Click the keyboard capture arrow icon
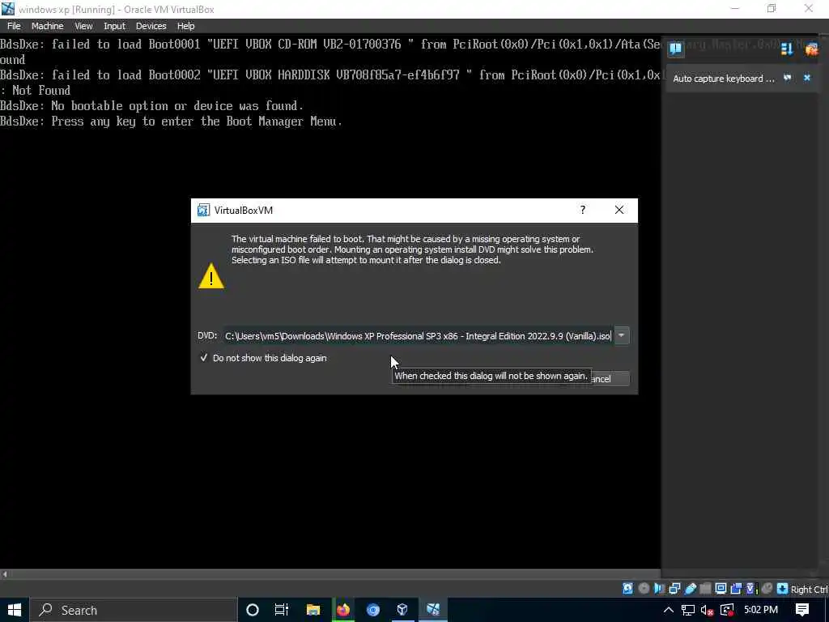Image resolution: width=829 pixels, height=622 pixels. (783, 588)
